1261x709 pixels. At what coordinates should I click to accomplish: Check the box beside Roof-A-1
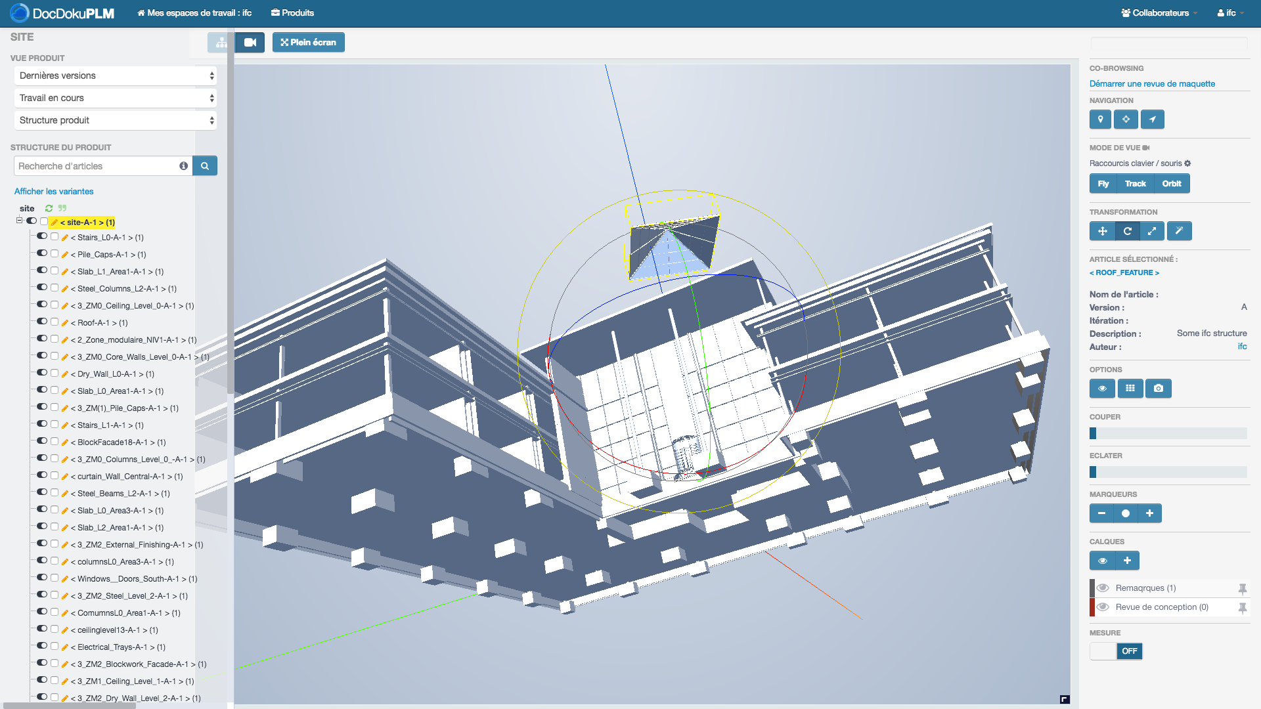tap(55, 322)
